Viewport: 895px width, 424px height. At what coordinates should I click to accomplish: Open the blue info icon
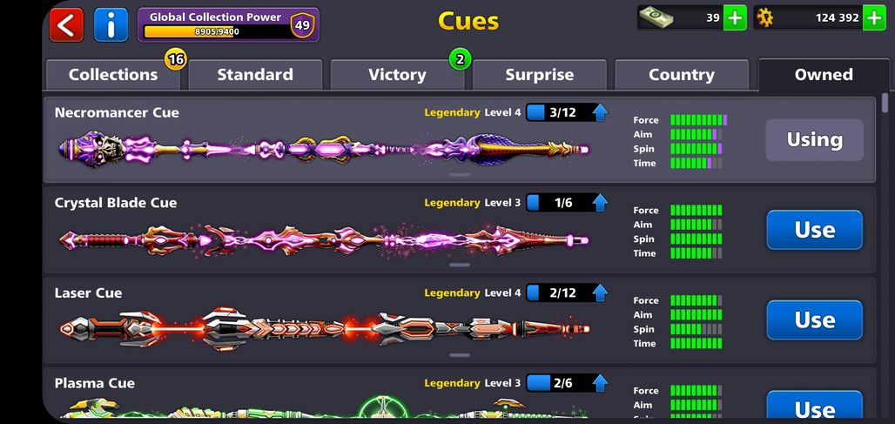pos(111,24)
